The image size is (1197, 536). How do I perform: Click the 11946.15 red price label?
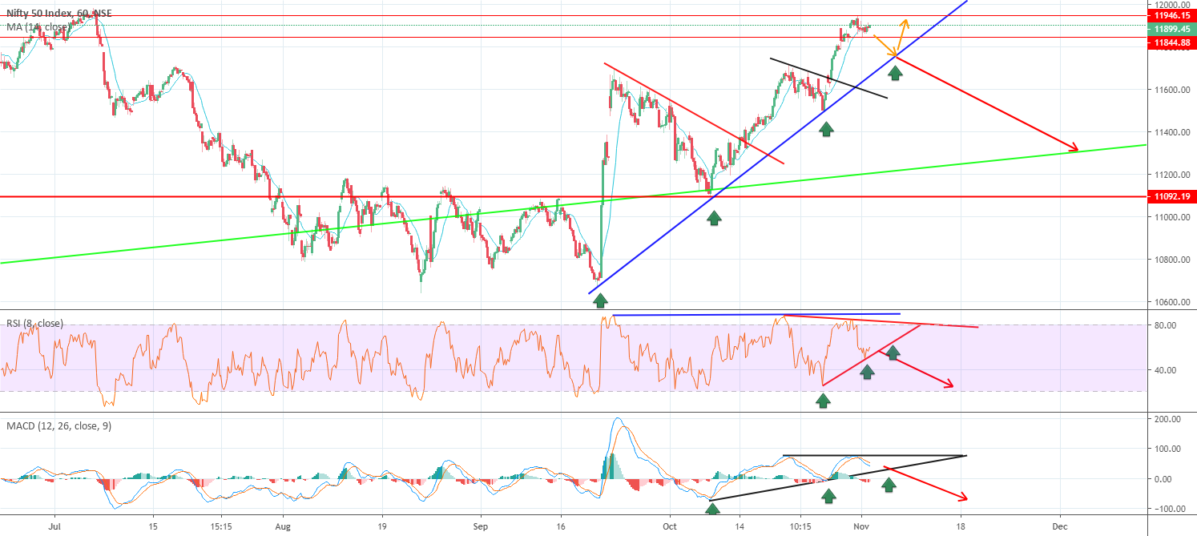[x=1171, y=15]
